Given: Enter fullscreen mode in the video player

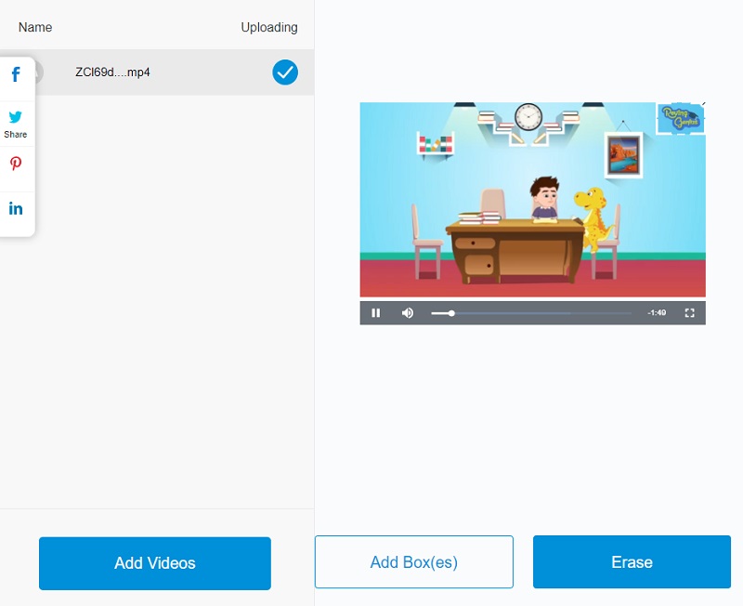Looking at the screenshot, I should 689,313.
